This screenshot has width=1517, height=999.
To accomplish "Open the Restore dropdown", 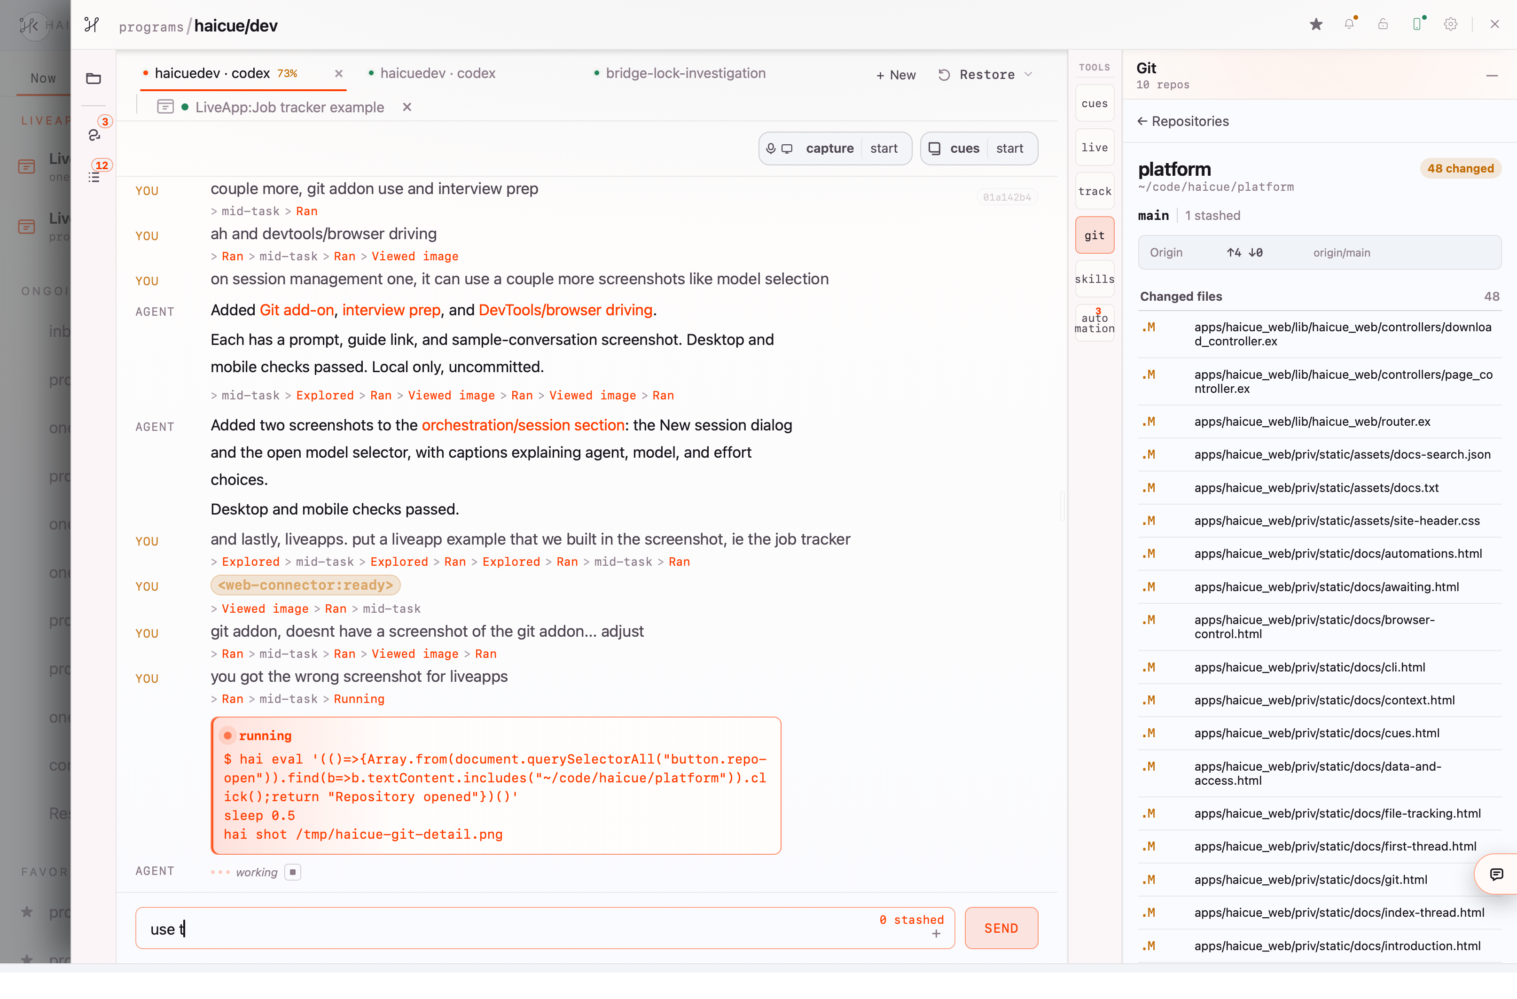I will coord(985,75).
